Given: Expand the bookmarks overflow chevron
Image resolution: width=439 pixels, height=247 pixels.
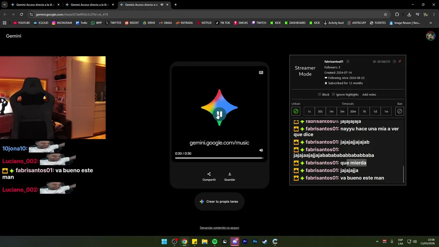Looking at the screenshot, I should click(x=431, y=23).
